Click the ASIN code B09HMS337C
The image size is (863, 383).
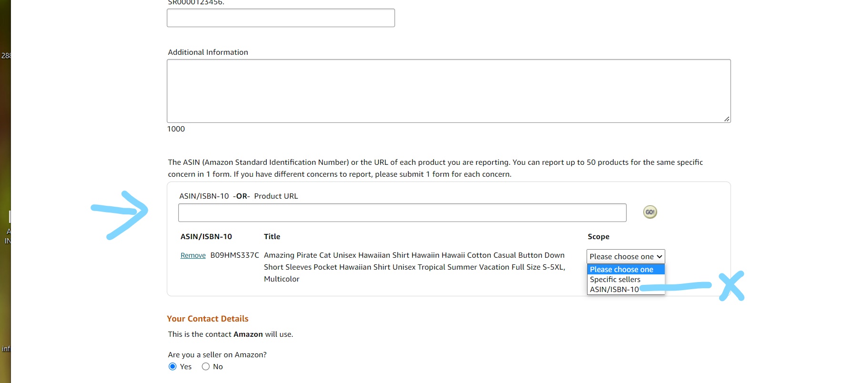(234, 255)
